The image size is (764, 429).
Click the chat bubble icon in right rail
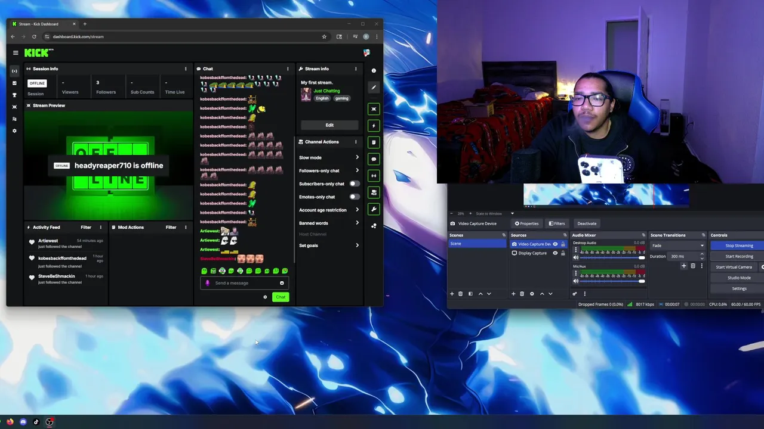click(374, 159)
